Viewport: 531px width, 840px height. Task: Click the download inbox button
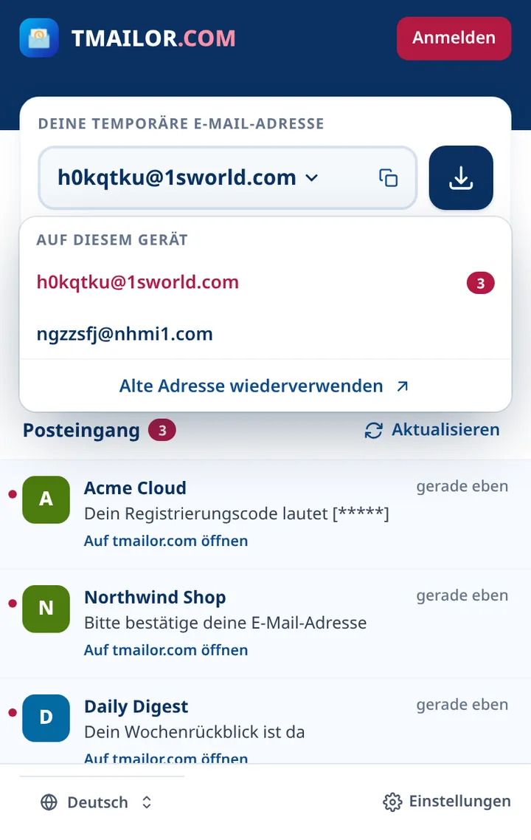tap(461, 178)
